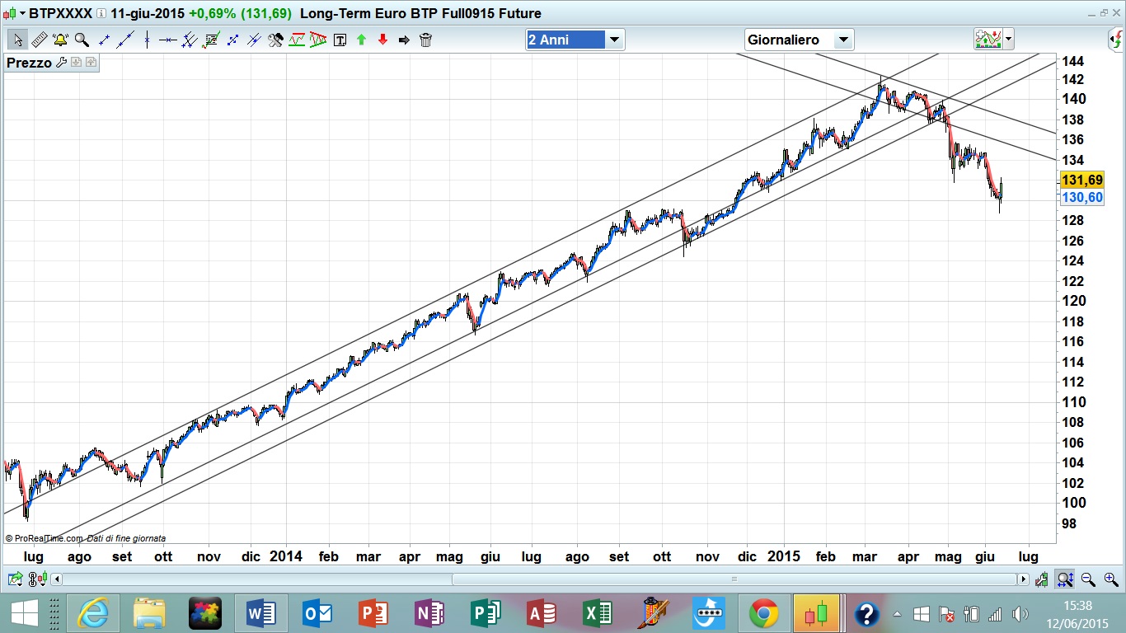Open OneNote from taskbar

click(x=429, y=614)
